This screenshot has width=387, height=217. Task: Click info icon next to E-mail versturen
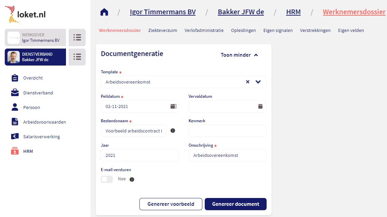tap(132, 179)
